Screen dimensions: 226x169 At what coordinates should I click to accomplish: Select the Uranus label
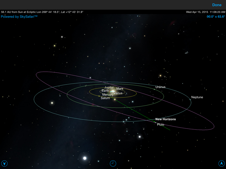(x=160, y=87)
